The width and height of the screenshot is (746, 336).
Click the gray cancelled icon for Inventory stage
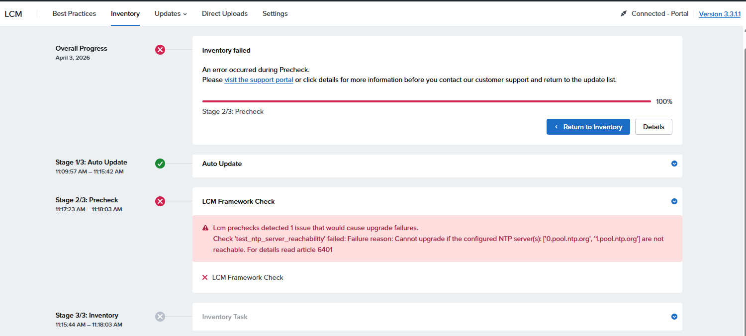[x=160, y=317]
